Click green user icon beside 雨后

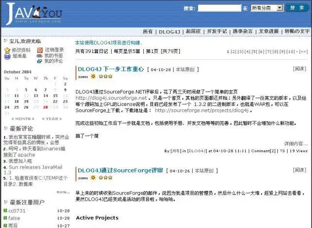[5, 225]
